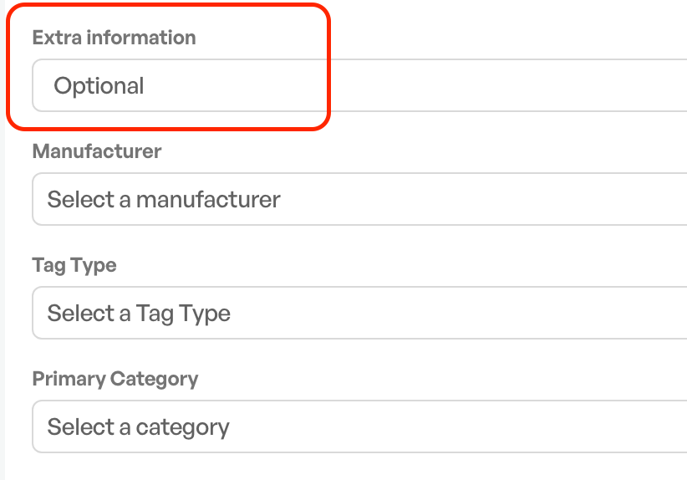Choose a tag type from its selector
The width and height of the screenshot is (687, 480).
tap(359, 313)
